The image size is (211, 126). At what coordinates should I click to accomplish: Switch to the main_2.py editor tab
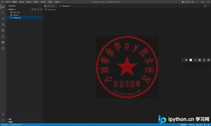[x=50, y=6]
